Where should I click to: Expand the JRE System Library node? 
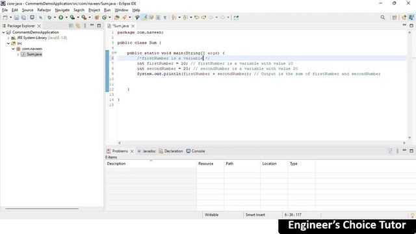[8, 38]
